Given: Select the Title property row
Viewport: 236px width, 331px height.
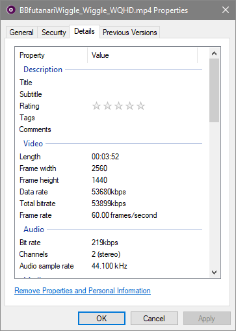Looking at the screenshot, I should coord(111,83).
